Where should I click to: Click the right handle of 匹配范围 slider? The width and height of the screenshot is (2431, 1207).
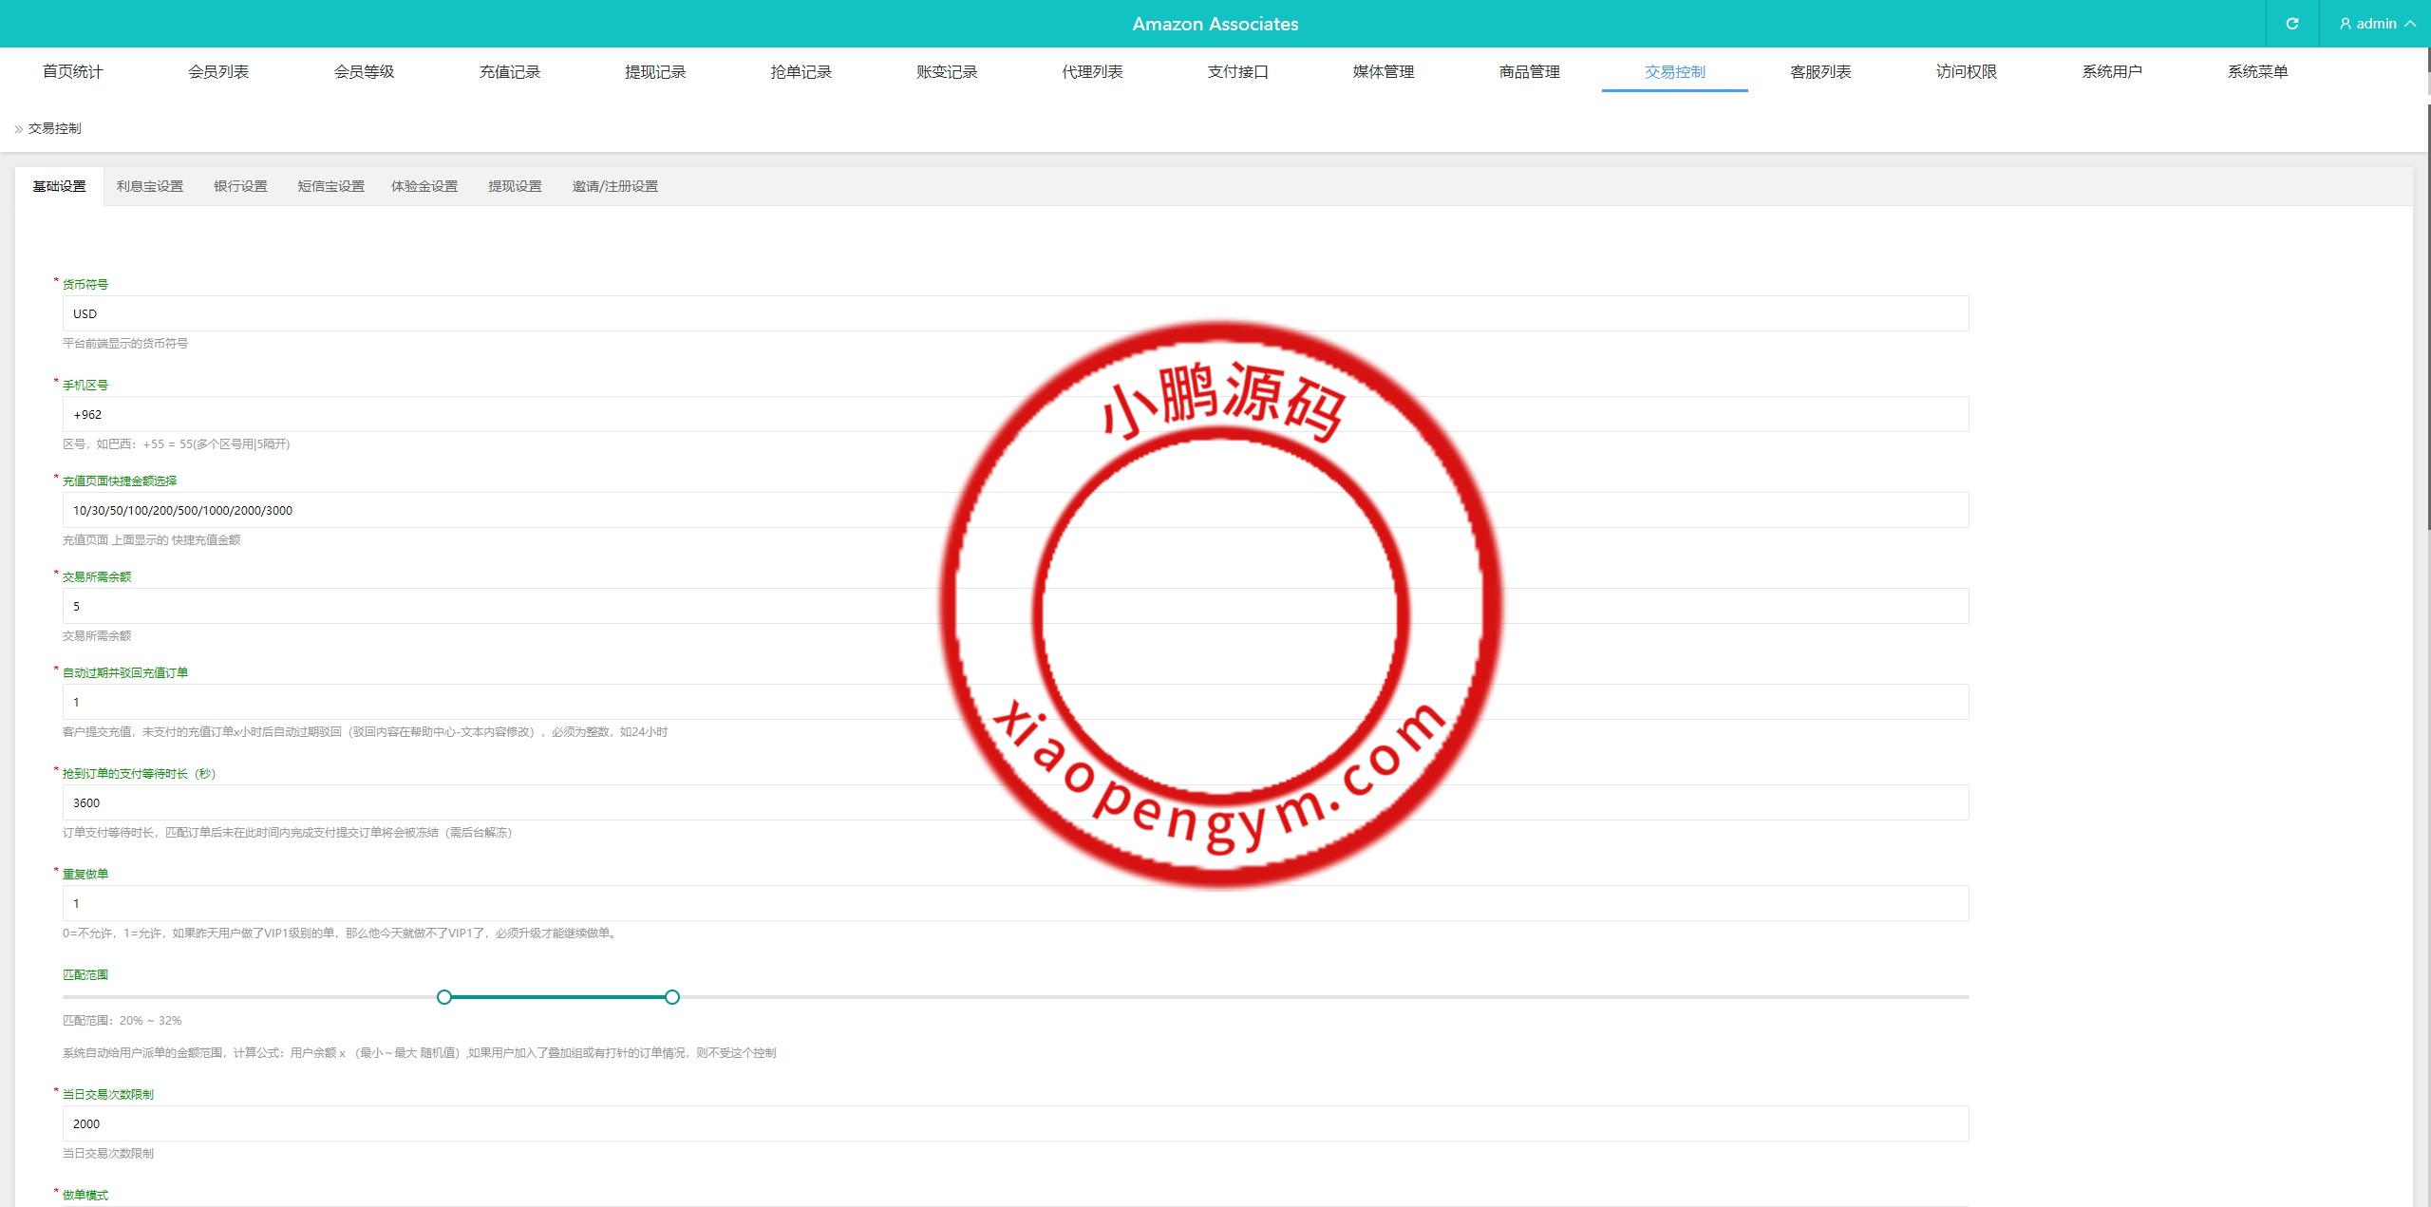tap(672, 997)
